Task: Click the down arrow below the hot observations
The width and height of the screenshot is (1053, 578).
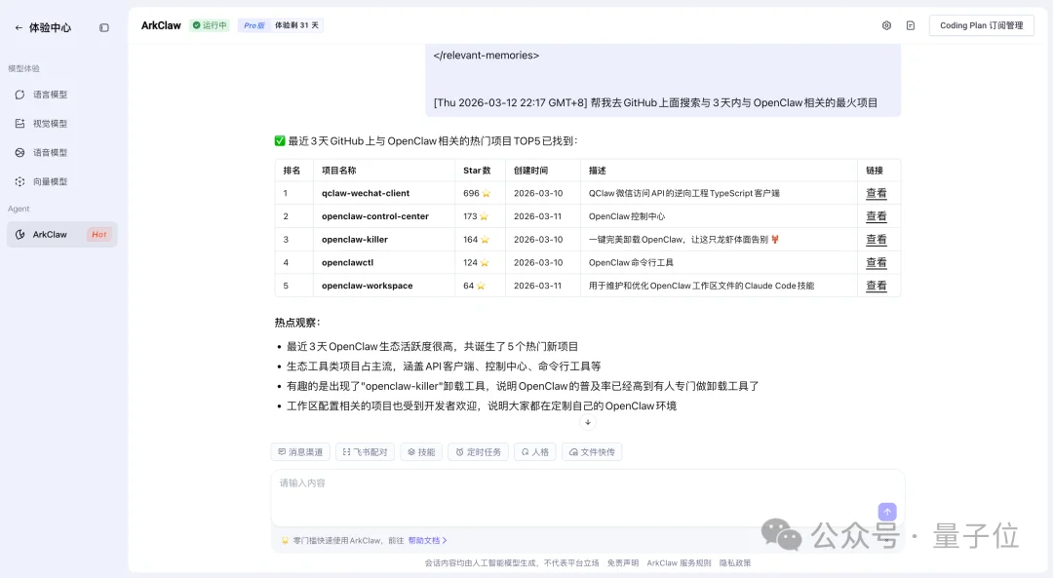Action: point(588,422)
